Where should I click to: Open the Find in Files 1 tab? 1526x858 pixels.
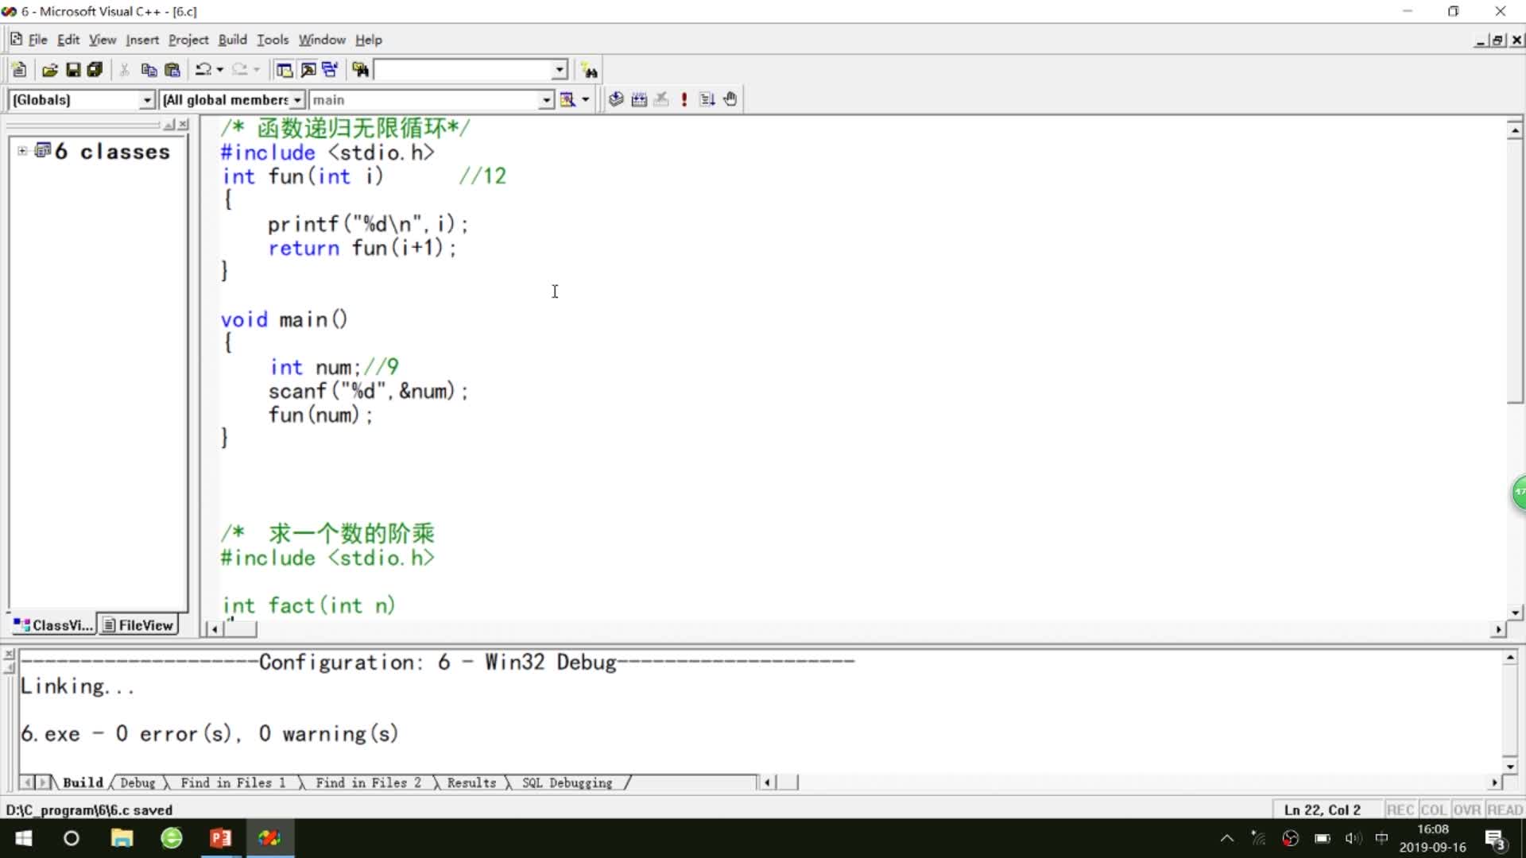click(x=232, y=783)
